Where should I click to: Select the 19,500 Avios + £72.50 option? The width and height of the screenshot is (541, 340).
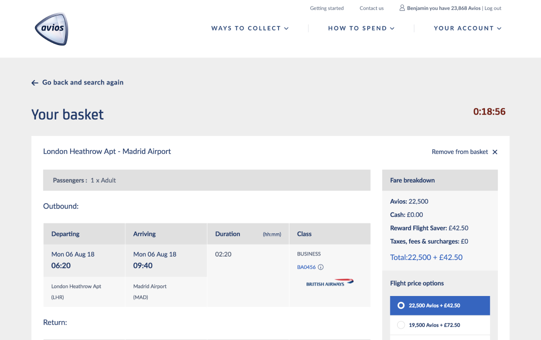point(401,325)
